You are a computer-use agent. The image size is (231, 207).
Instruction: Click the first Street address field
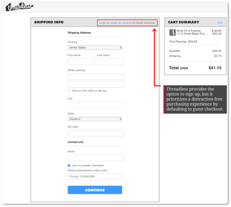[96, 76]
